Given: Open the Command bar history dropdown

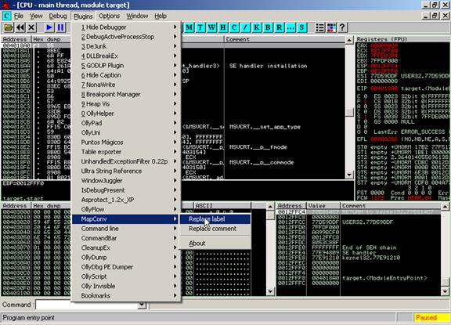Looking at the screenshot, I should click(142, 305).
